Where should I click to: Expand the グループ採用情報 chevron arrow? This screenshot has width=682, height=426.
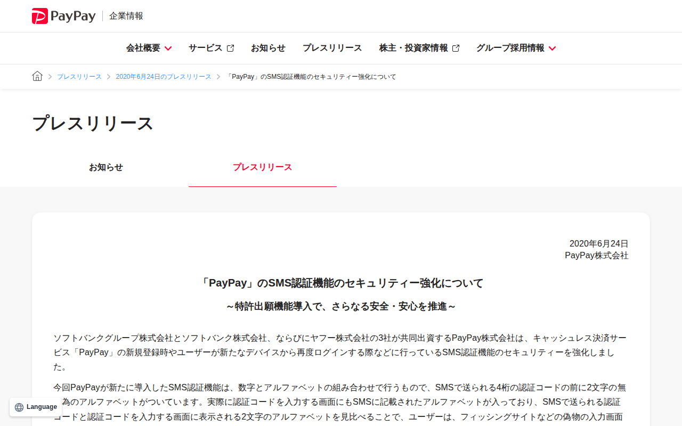pyautogui.click(x=552, y=48)
